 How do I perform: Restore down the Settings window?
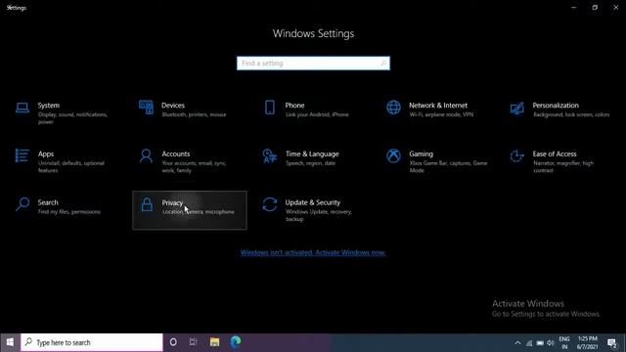[x=595, y=7]
